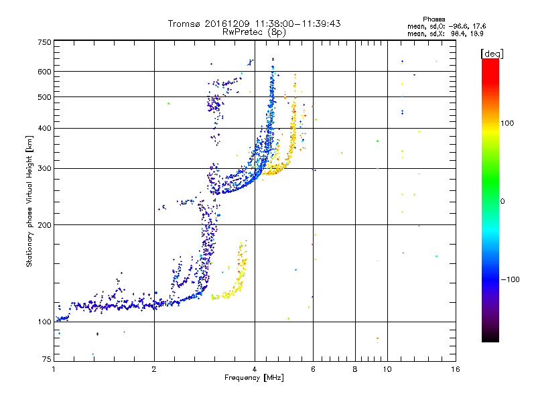Click the y-axis tick label '400'

44,128
